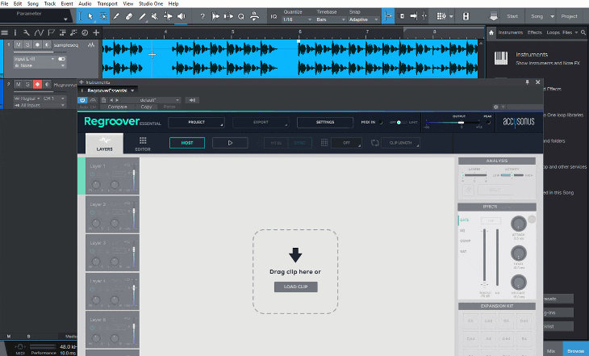Open the Loops tab in browser
589x356 pixels.
553,32
